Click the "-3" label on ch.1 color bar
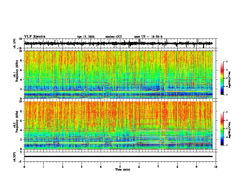Image resolution: width=243 pixels, height=187 pixels. [x=226, y=62]
